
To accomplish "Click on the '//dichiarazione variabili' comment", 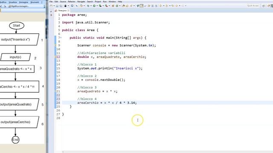I will click(101, 53).
